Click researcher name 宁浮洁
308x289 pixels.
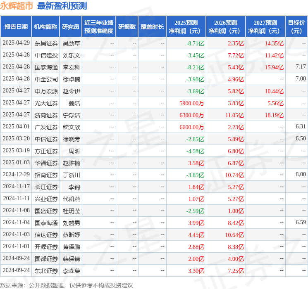[71, 115]
